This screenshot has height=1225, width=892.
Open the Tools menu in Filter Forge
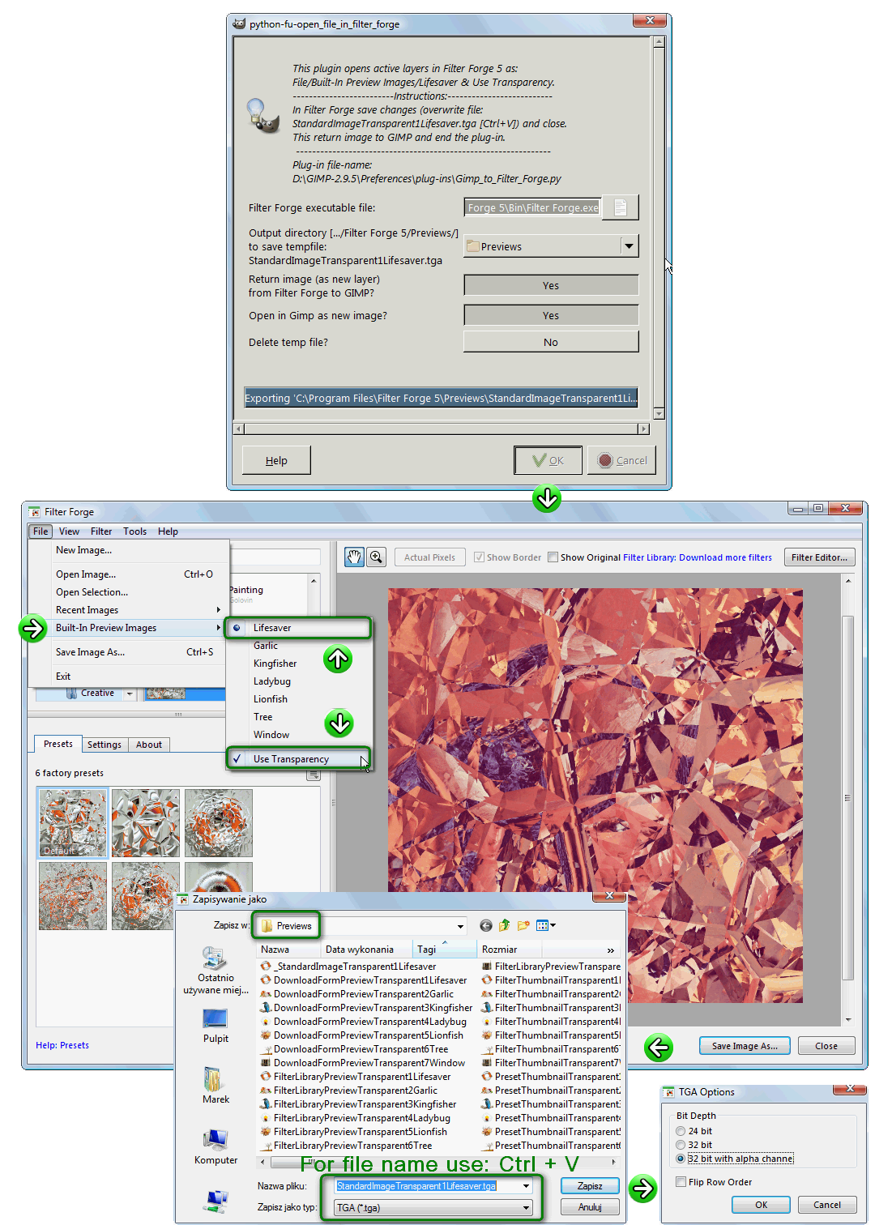tap(134, 531)
